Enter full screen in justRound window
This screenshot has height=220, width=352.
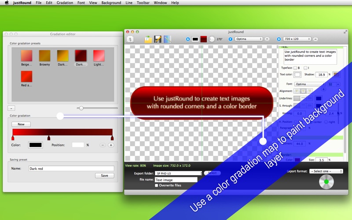pyautogui.click(x=345, y=32)
